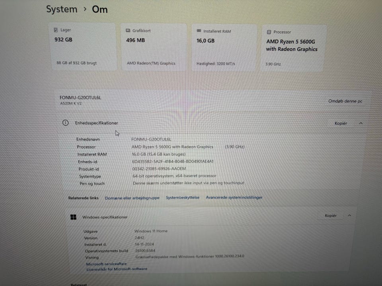The height and width of the screenshot is (286, 382).
Task: Click the Enhedsnavn value FONMU-G20OTUL6L
Action: [x=151, y=139]
